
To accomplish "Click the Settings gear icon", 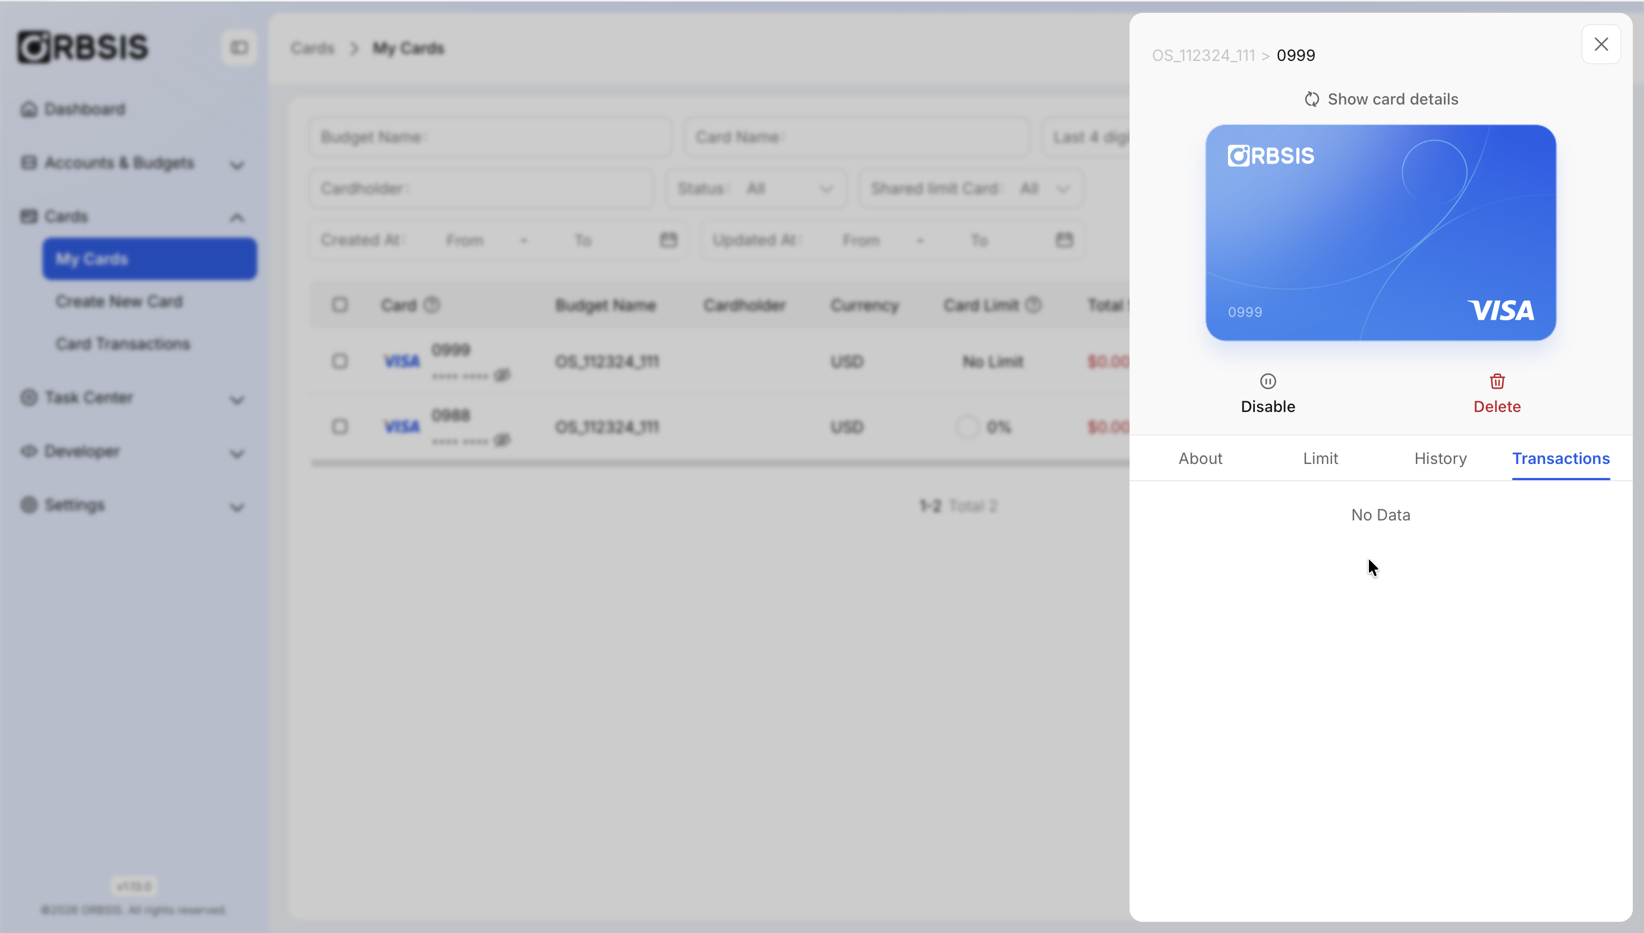I will point(29,505).
